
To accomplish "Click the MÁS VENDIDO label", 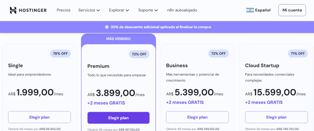I will coord(118,39).
